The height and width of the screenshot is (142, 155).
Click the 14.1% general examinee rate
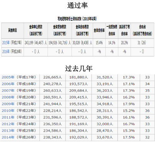[x=112, y=43]
